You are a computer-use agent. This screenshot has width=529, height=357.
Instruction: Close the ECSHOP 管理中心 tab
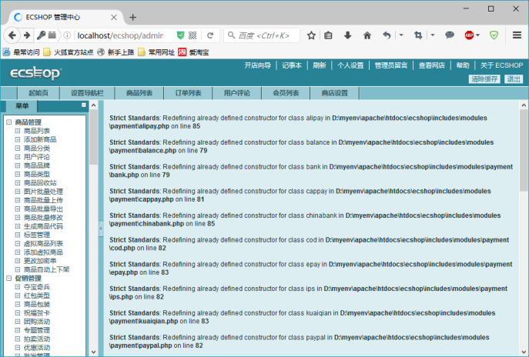114,17
